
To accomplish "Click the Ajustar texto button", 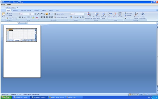I will [59, 14].
